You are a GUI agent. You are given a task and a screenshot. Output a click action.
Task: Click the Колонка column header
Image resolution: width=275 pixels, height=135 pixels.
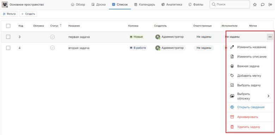click(x=133, y=26)
